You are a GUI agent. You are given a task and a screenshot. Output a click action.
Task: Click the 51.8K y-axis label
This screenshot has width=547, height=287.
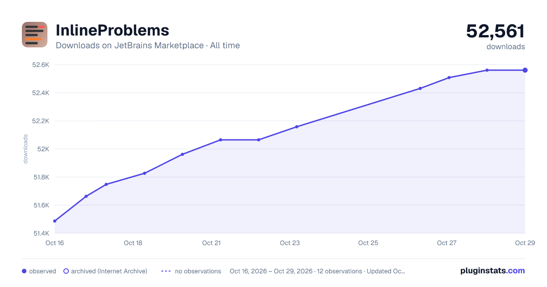(x=41, y=177)
